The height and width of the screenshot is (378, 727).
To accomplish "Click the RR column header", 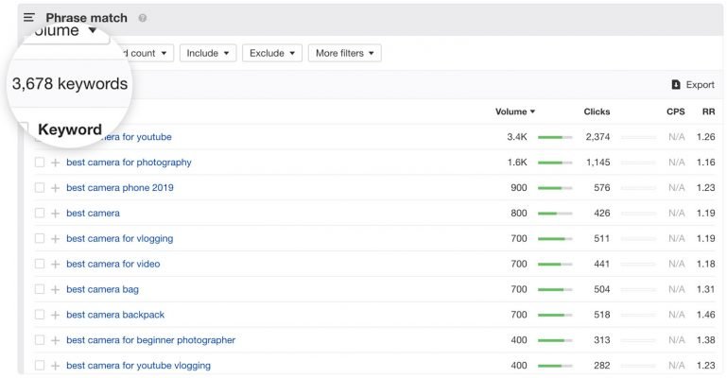I will point(707,112).
